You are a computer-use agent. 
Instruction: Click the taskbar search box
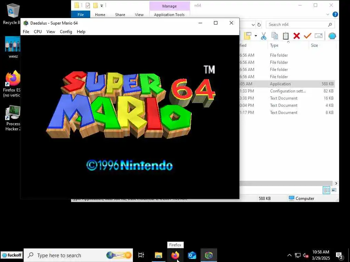[x=78, y=255]
